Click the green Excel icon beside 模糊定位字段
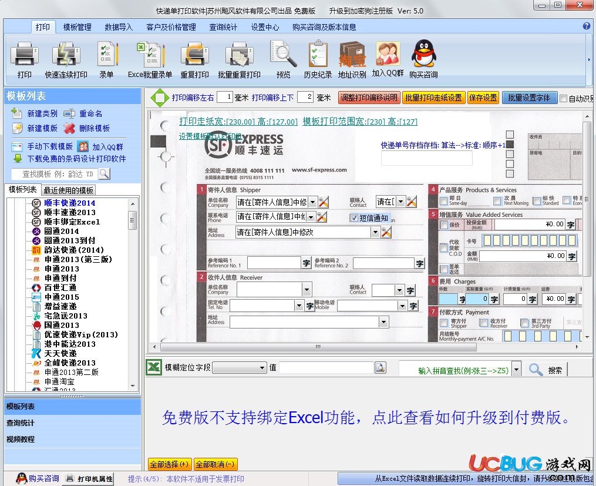 [x=154, y=367]
